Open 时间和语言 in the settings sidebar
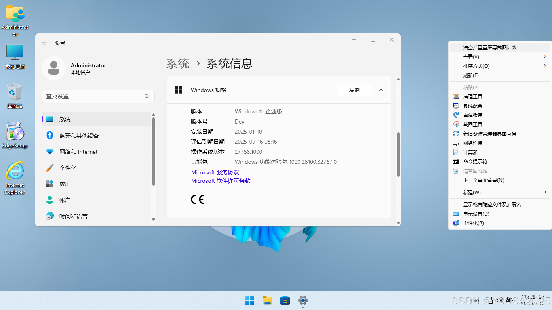552x310 pixels. coord(96,216)
